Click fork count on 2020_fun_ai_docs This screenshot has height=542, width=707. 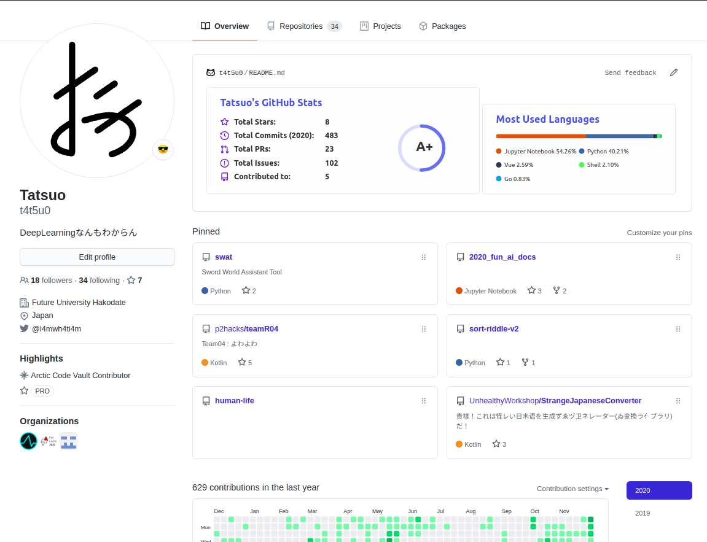[x=560, y=290]
